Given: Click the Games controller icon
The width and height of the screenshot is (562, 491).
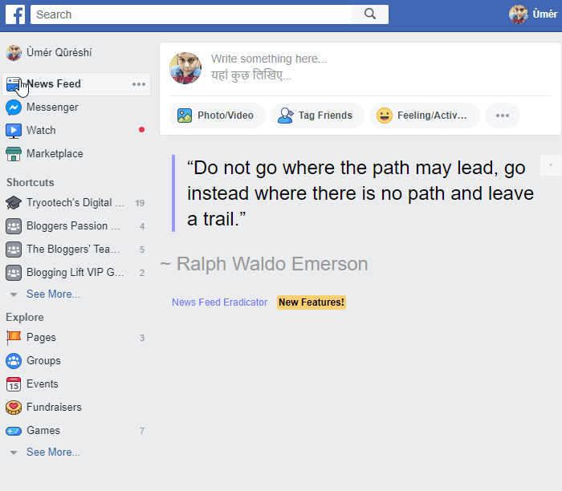Looking at the screenshot, I should pyautogui.click(x=14, y=431).
